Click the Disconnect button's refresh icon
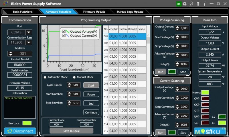This screenshot has height=137, width=229. [10, 131]
